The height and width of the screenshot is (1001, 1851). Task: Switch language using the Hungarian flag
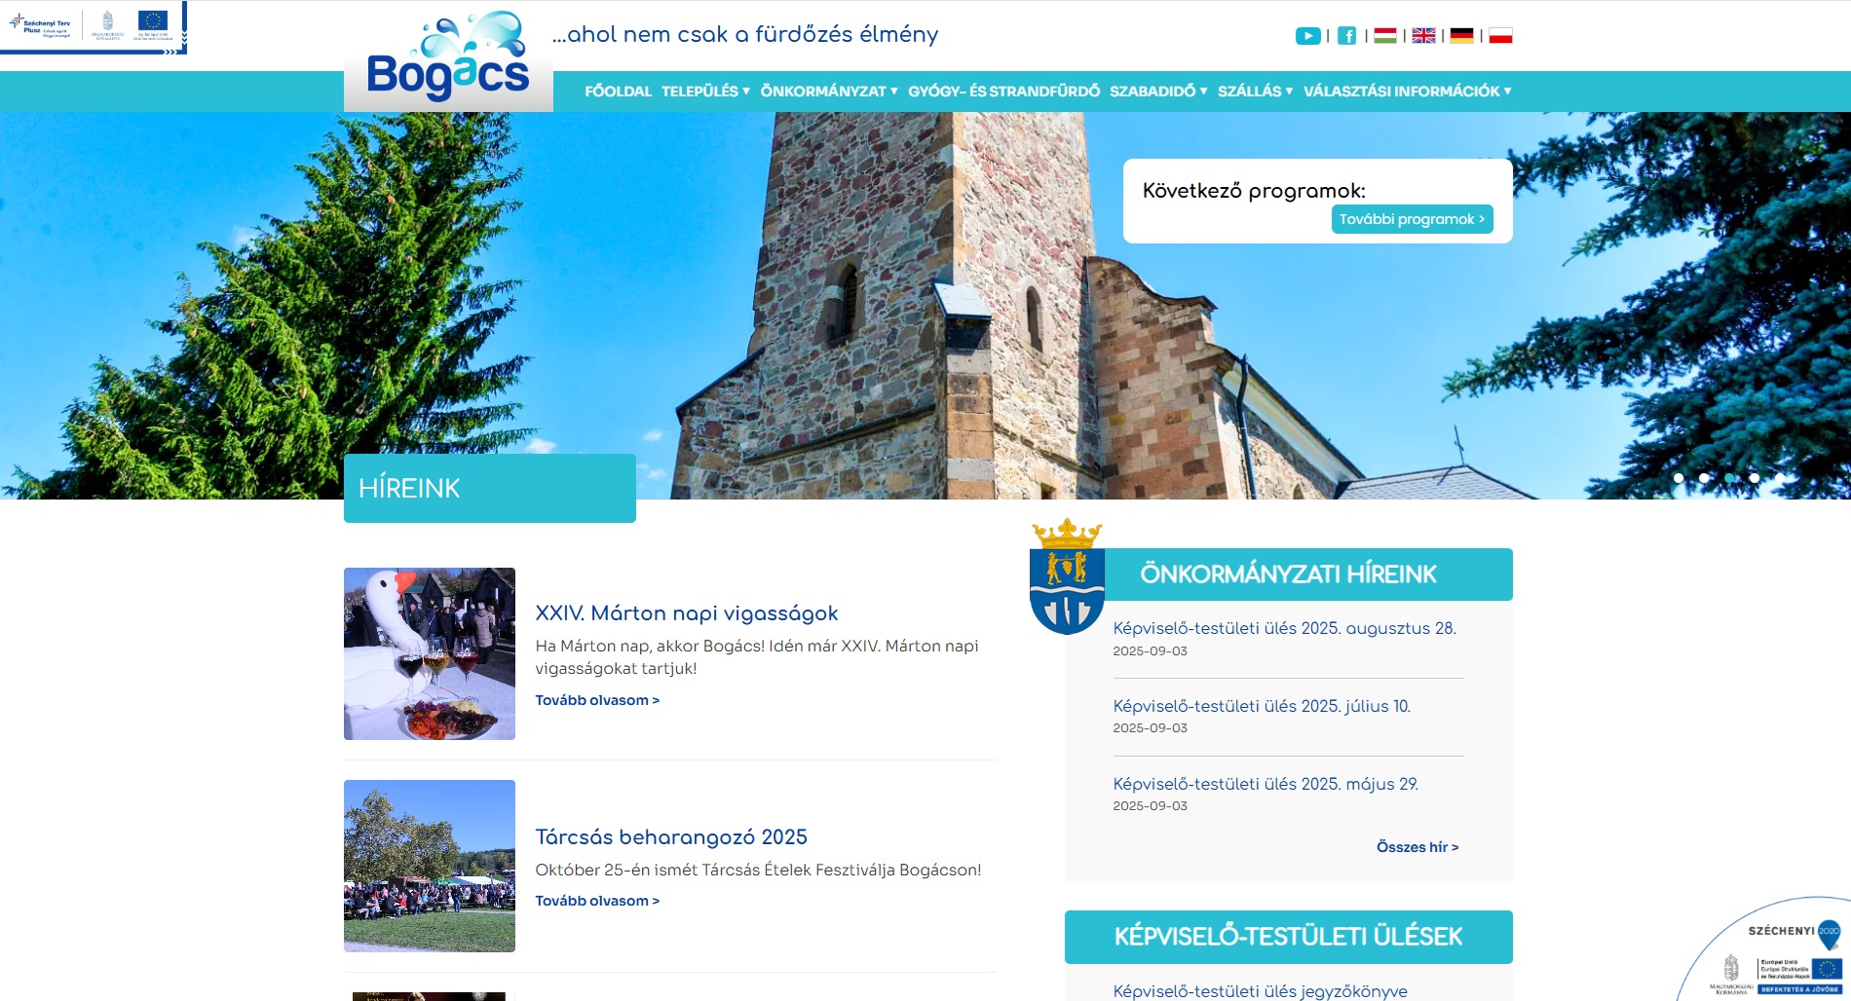click(x=1386, y=35)
